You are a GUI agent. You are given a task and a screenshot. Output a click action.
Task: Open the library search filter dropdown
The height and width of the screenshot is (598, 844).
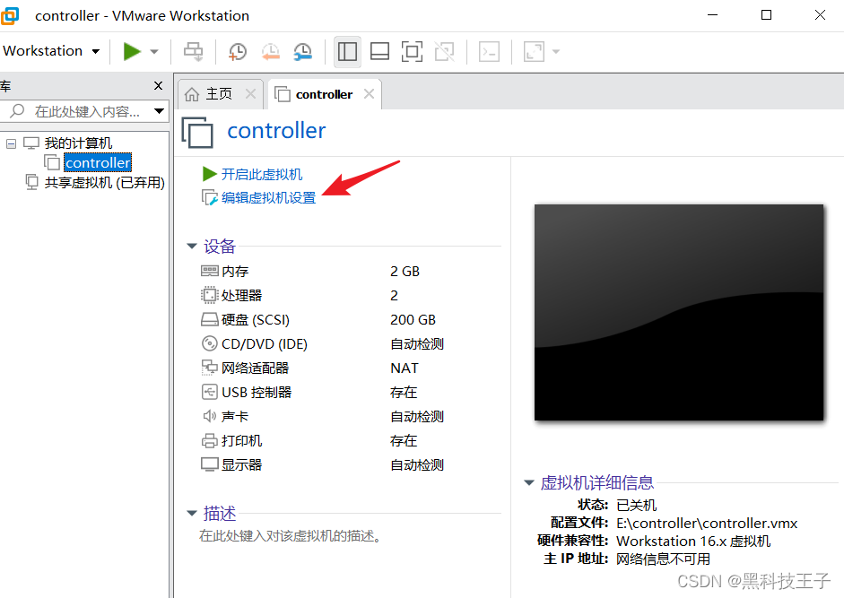[159, 111]
